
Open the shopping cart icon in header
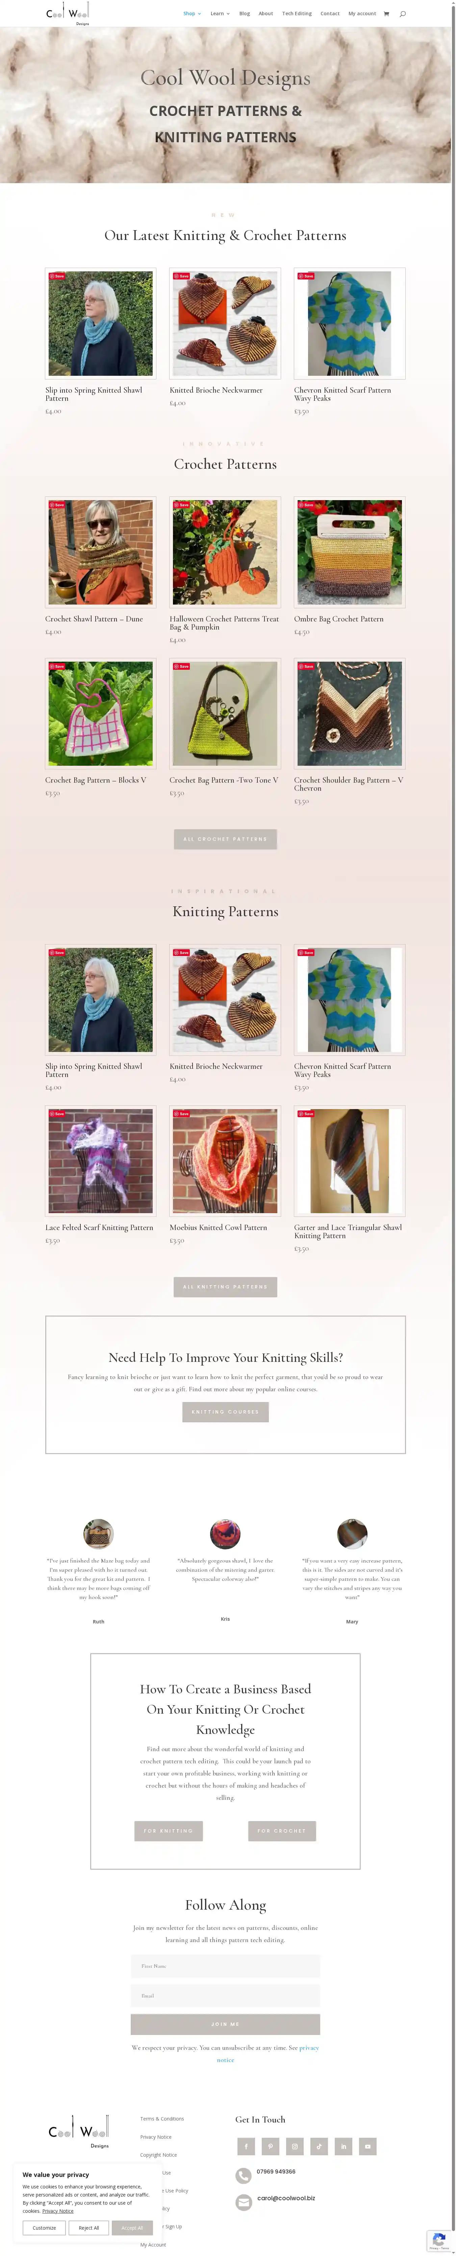click(x=386, y=14)
